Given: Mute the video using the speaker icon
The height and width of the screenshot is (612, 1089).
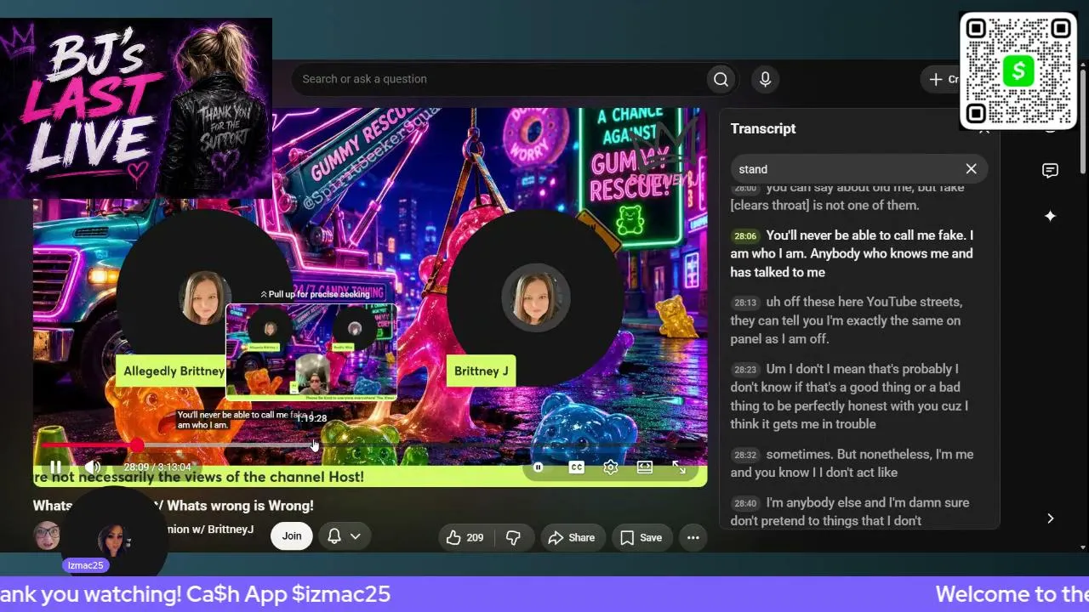Looking at the screenshot, I should pos(92,467).
